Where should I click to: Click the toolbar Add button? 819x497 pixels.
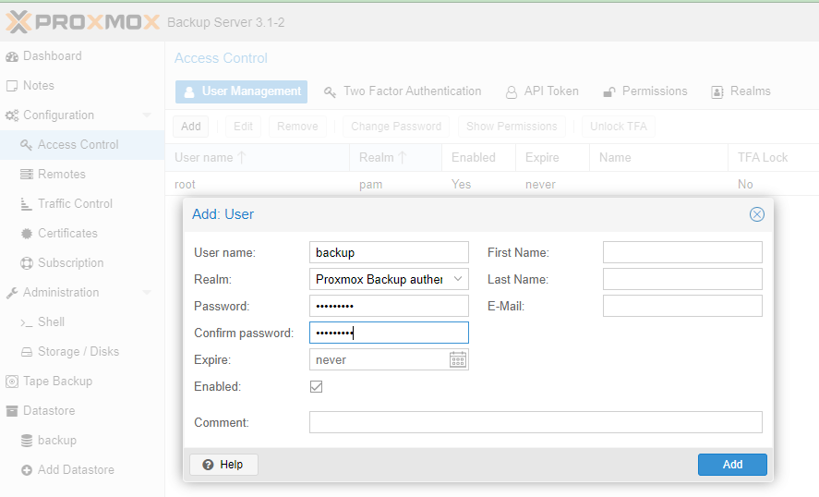(190, 127)
